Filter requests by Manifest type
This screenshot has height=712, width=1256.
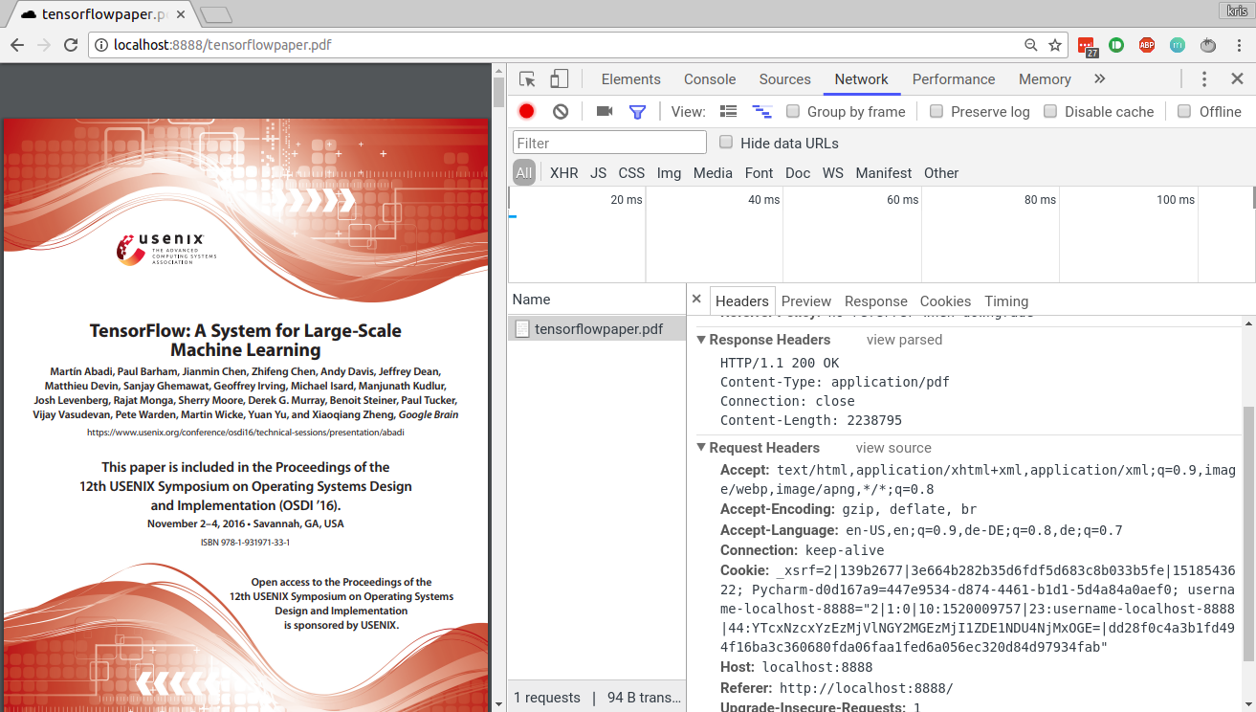[x=884, y=173]
